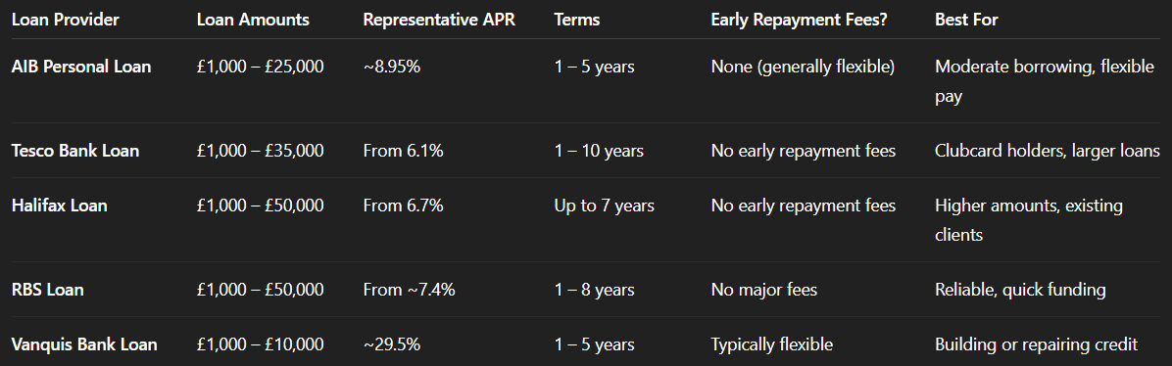Click the No major fees cell
Viewport: 1172px width, 366px height.
point(764,290)
